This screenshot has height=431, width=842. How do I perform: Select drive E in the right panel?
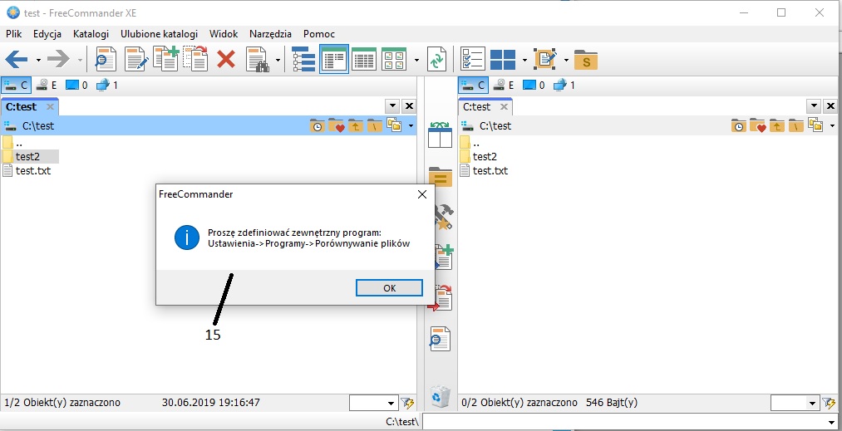click(x=504, y=85)
